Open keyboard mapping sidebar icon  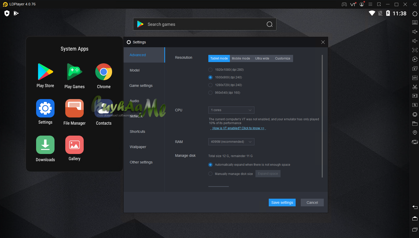tap(415, 22)
